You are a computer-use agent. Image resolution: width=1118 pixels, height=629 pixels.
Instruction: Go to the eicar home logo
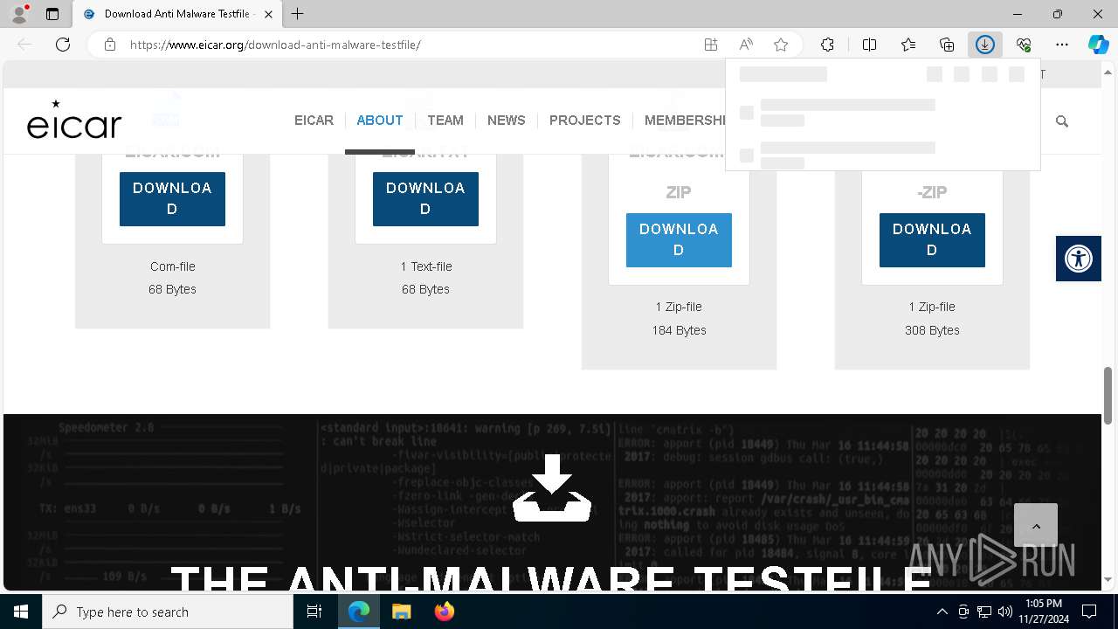(74, 121)
